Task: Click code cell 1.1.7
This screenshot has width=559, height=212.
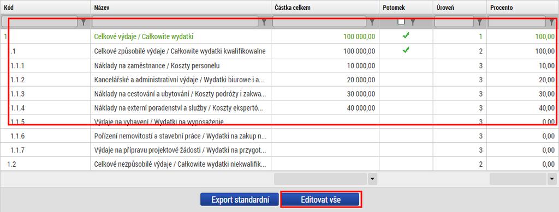Action: 45,150
